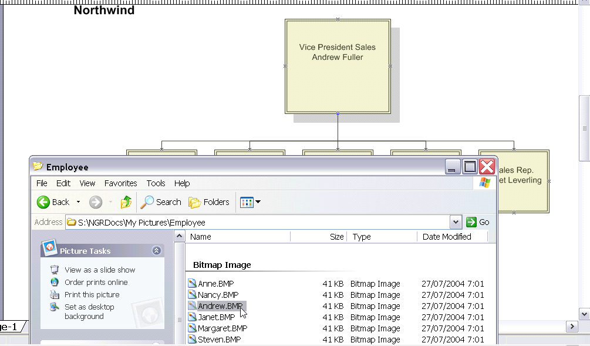The width and height of the screenshot is (590, 346).
Task: Click the Forward arrow icon in Explorer
Action: 96,202
